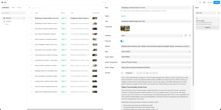Open the calendar picker in Date field
221x110 pixels.
tap(190, 52)
